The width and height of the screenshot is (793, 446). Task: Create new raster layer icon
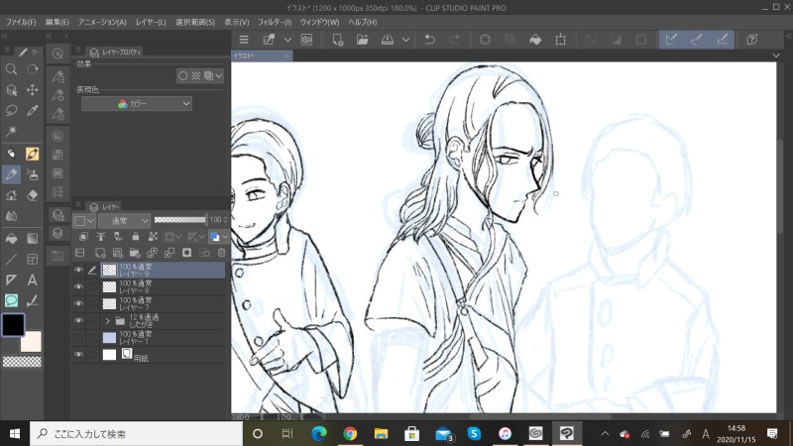coord(100,253)
